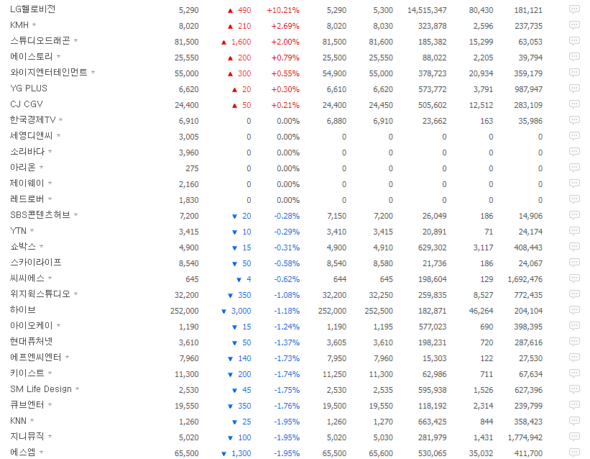Open the 와이지엔터테인먼트 stock link
The width and height of the screenshot is (590, 459).
point(49,73)
